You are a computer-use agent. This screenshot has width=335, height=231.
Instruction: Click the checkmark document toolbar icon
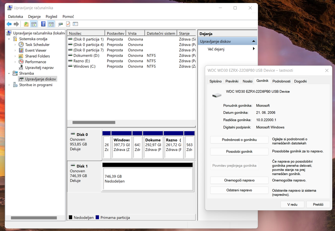coord(68,24)
